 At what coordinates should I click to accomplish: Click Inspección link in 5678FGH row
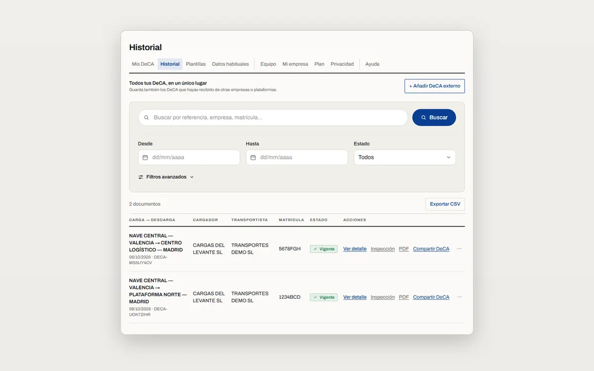click(x=383, y=249)
